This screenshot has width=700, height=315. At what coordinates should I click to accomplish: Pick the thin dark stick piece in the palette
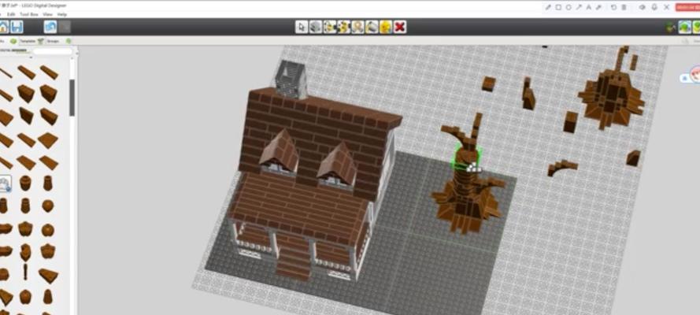point(25,272)
